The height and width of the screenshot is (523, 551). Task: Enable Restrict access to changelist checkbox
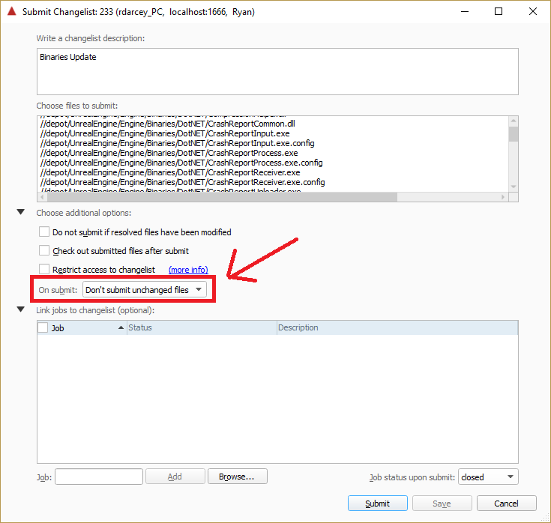tap(44, 269)
